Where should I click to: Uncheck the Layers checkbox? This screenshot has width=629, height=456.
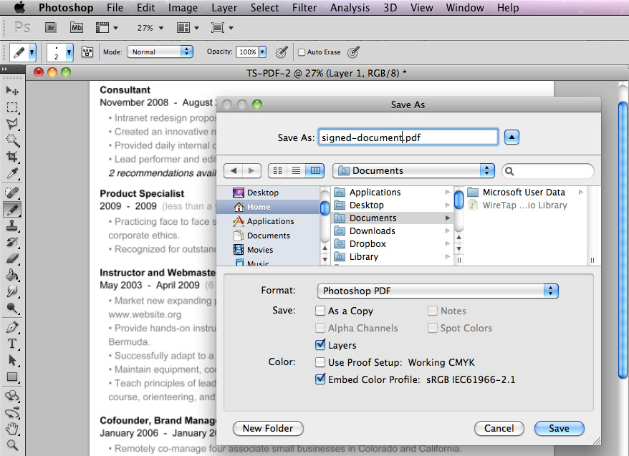point(320,344)
